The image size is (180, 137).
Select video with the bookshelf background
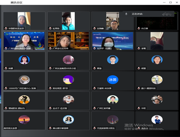coord(69,41)
